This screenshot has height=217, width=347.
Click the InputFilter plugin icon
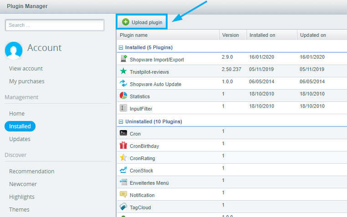(123, 108)
